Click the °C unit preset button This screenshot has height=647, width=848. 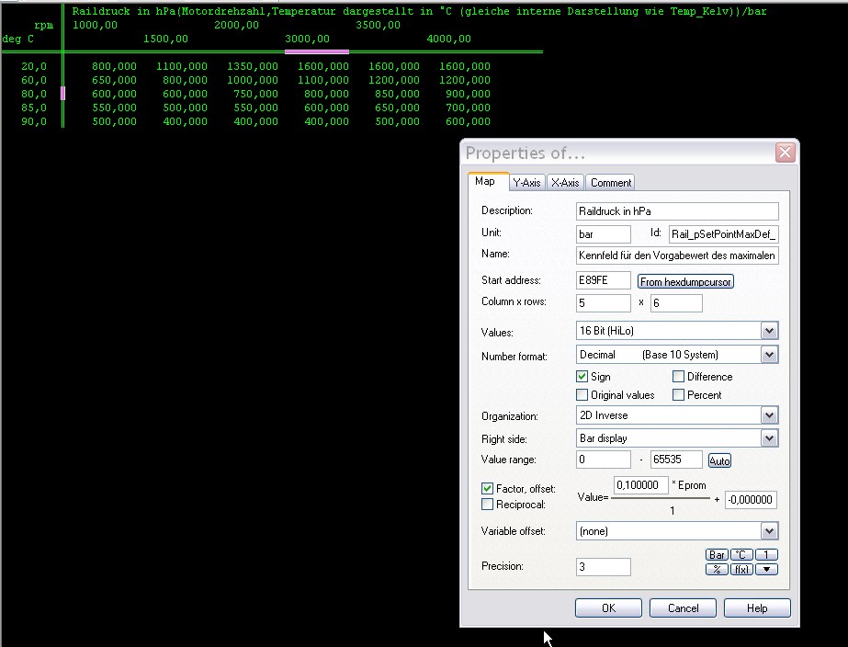(x=741, y=554)
